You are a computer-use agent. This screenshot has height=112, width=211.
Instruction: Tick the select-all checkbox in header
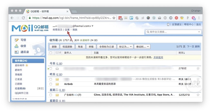tap(51, 53)
